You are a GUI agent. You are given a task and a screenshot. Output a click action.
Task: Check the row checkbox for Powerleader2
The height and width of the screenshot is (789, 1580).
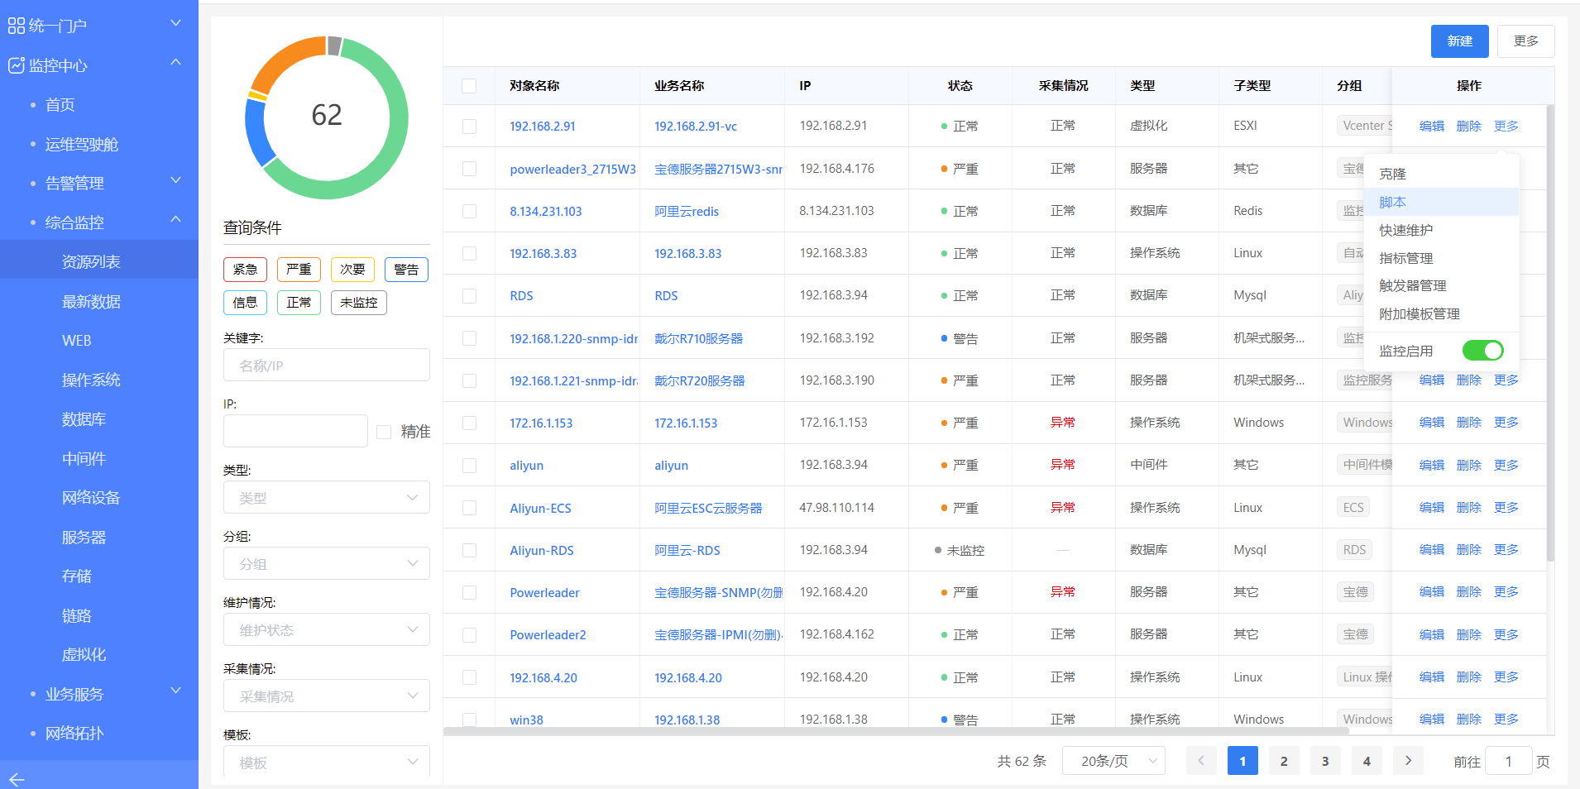click(x=469, y=634)
